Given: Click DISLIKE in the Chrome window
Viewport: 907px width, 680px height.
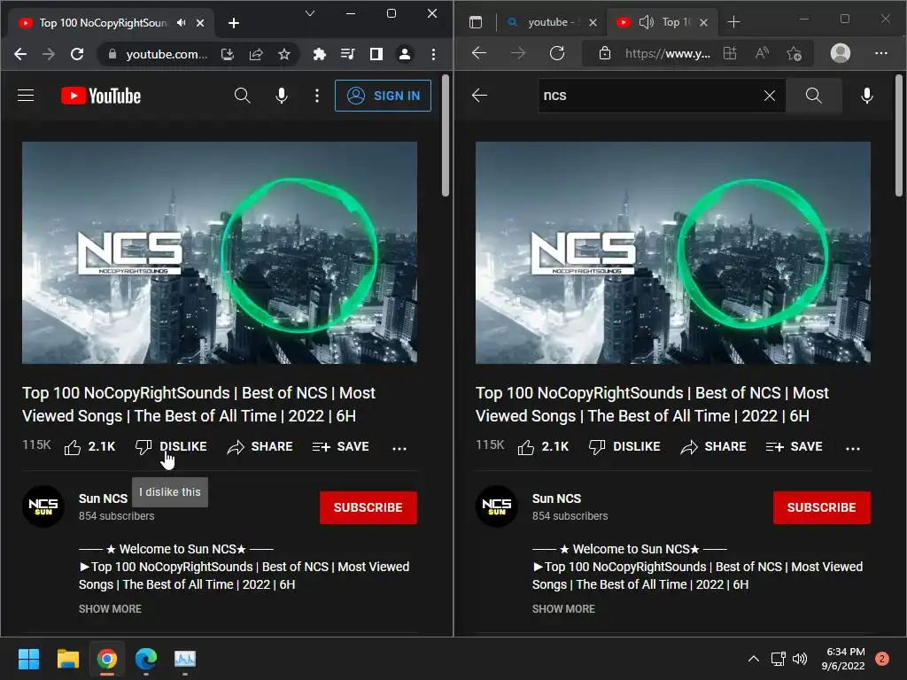Looking at the screenshot, I should coord(171,447).
